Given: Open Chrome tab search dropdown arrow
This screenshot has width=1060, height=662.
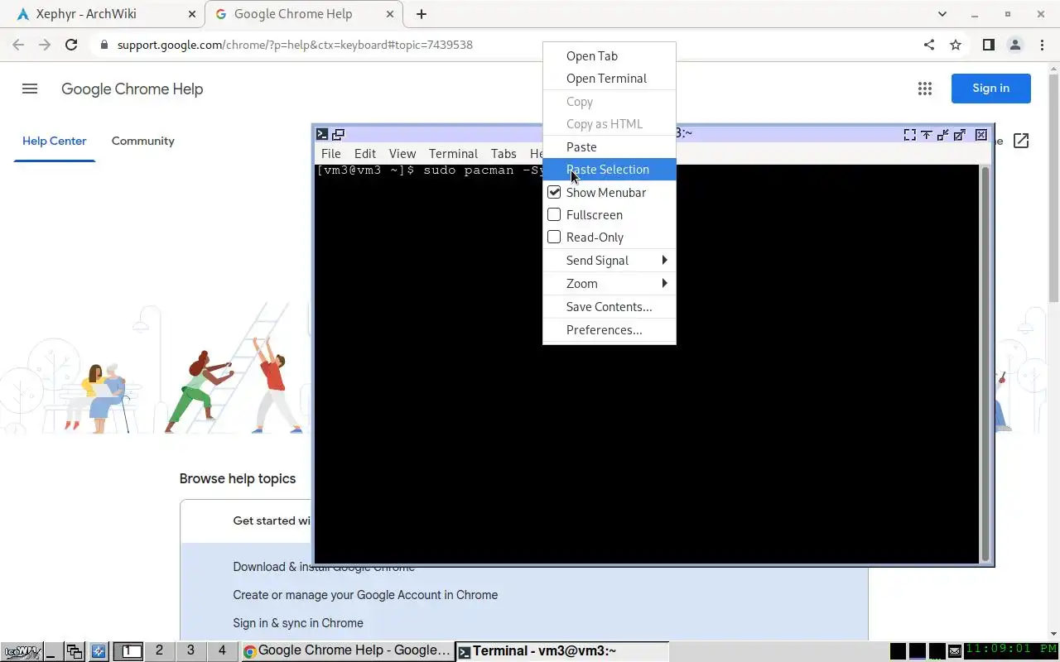Looking at the screenshot, I should click(x=942, y=14).
